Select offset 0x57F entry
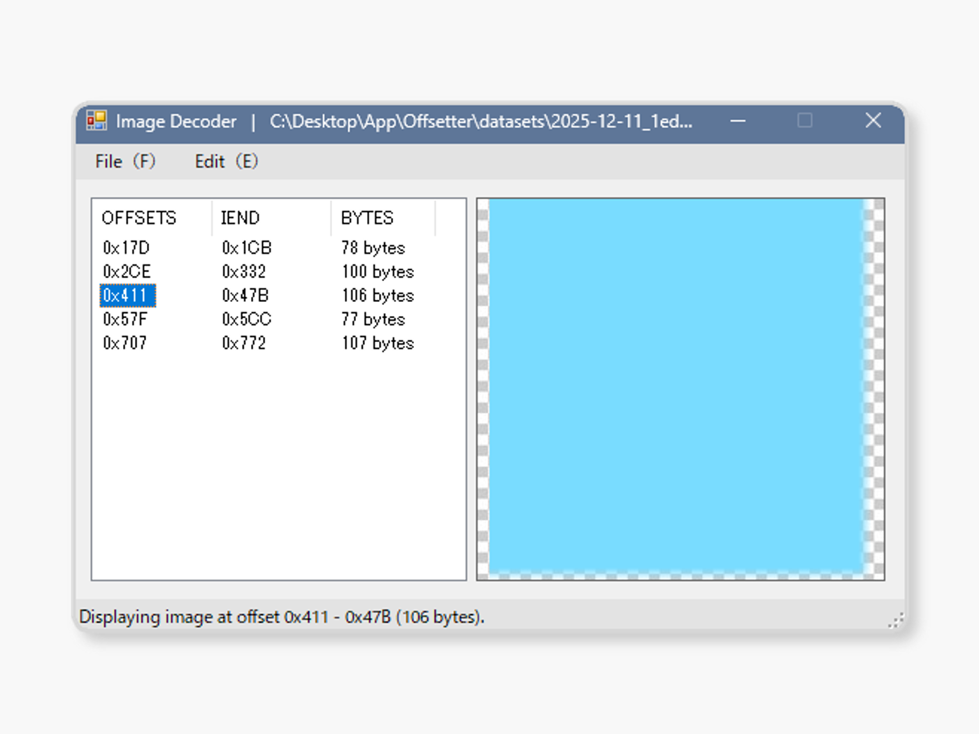The height and width of the screenshot is (734, 979). 125,319
